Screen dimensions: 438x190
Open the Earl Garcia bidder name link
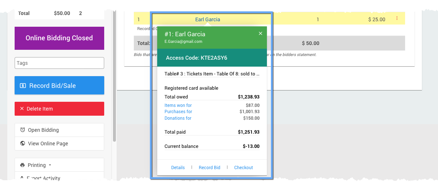tap(208, 19)
